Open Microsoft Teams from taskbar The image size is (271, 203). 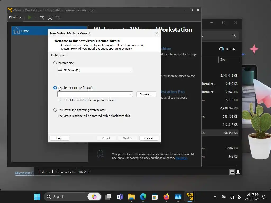[x=120, y=197]
